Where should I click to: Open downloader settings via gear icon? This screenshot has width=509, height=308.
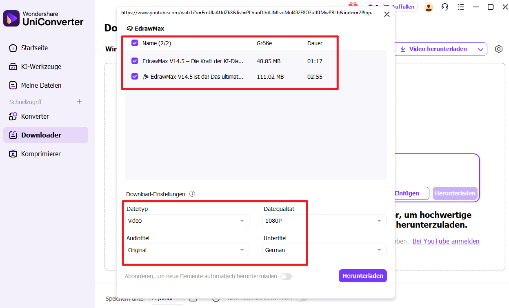[498, 49]
